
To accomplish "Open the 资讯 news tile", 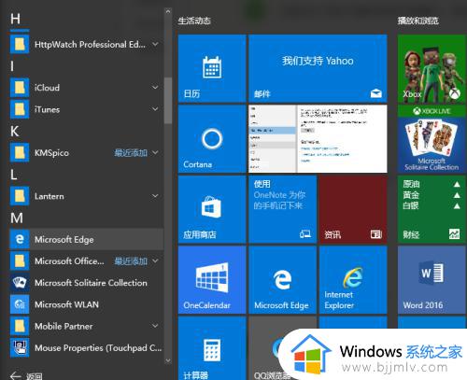I will [x=353, y=209].
